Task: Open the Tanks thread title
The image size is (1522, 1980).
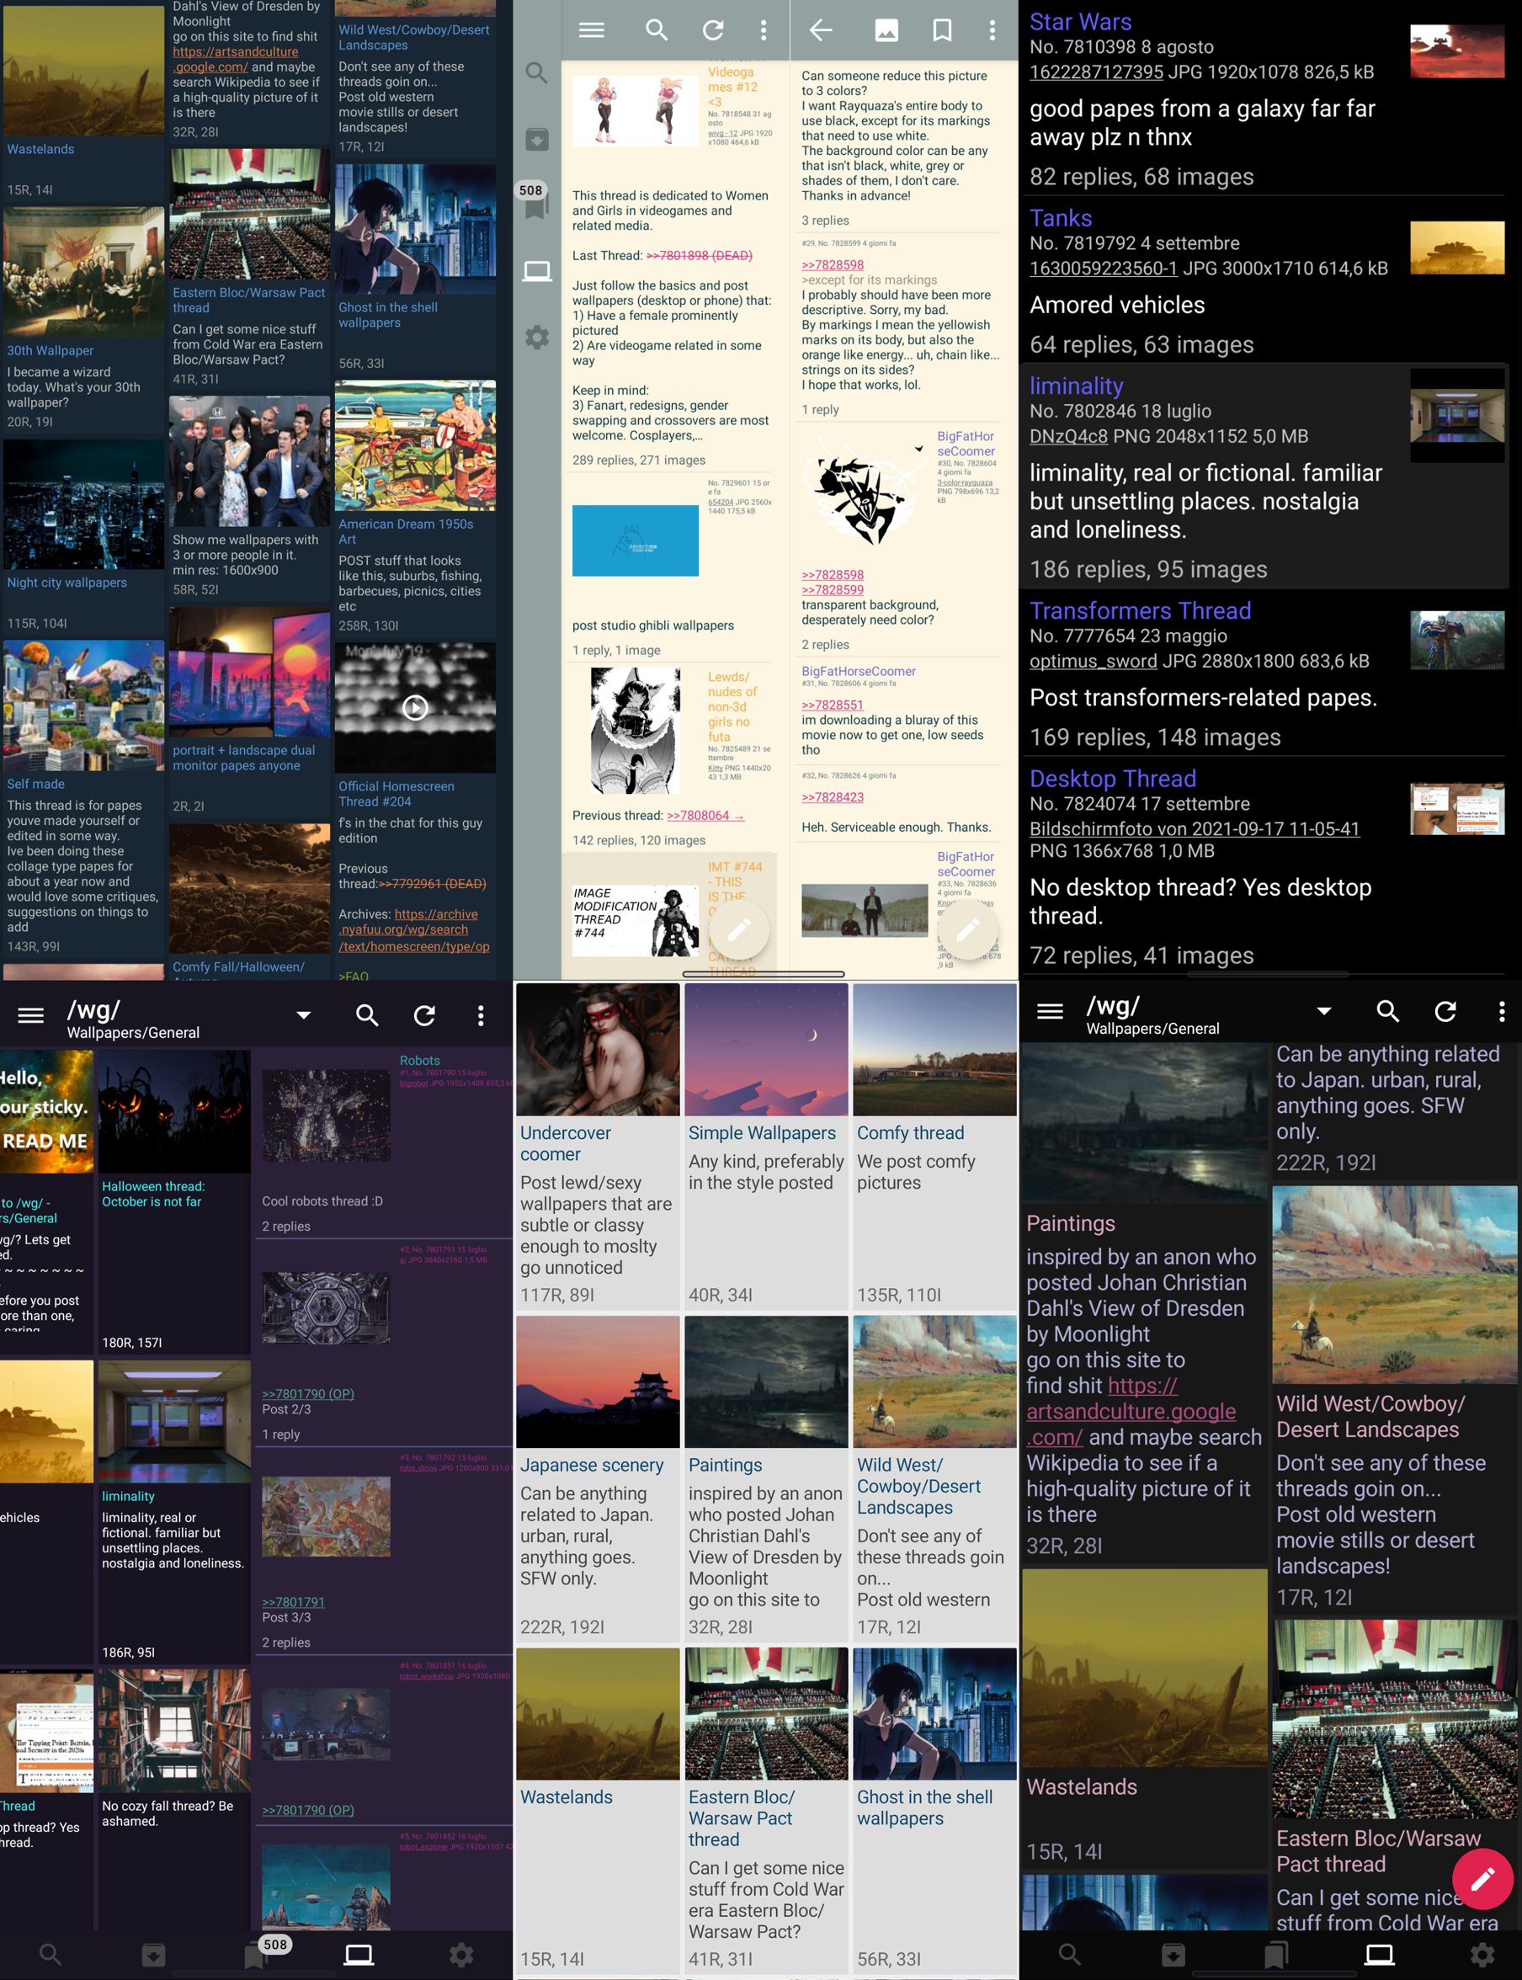Action: tap(1061, 218)
